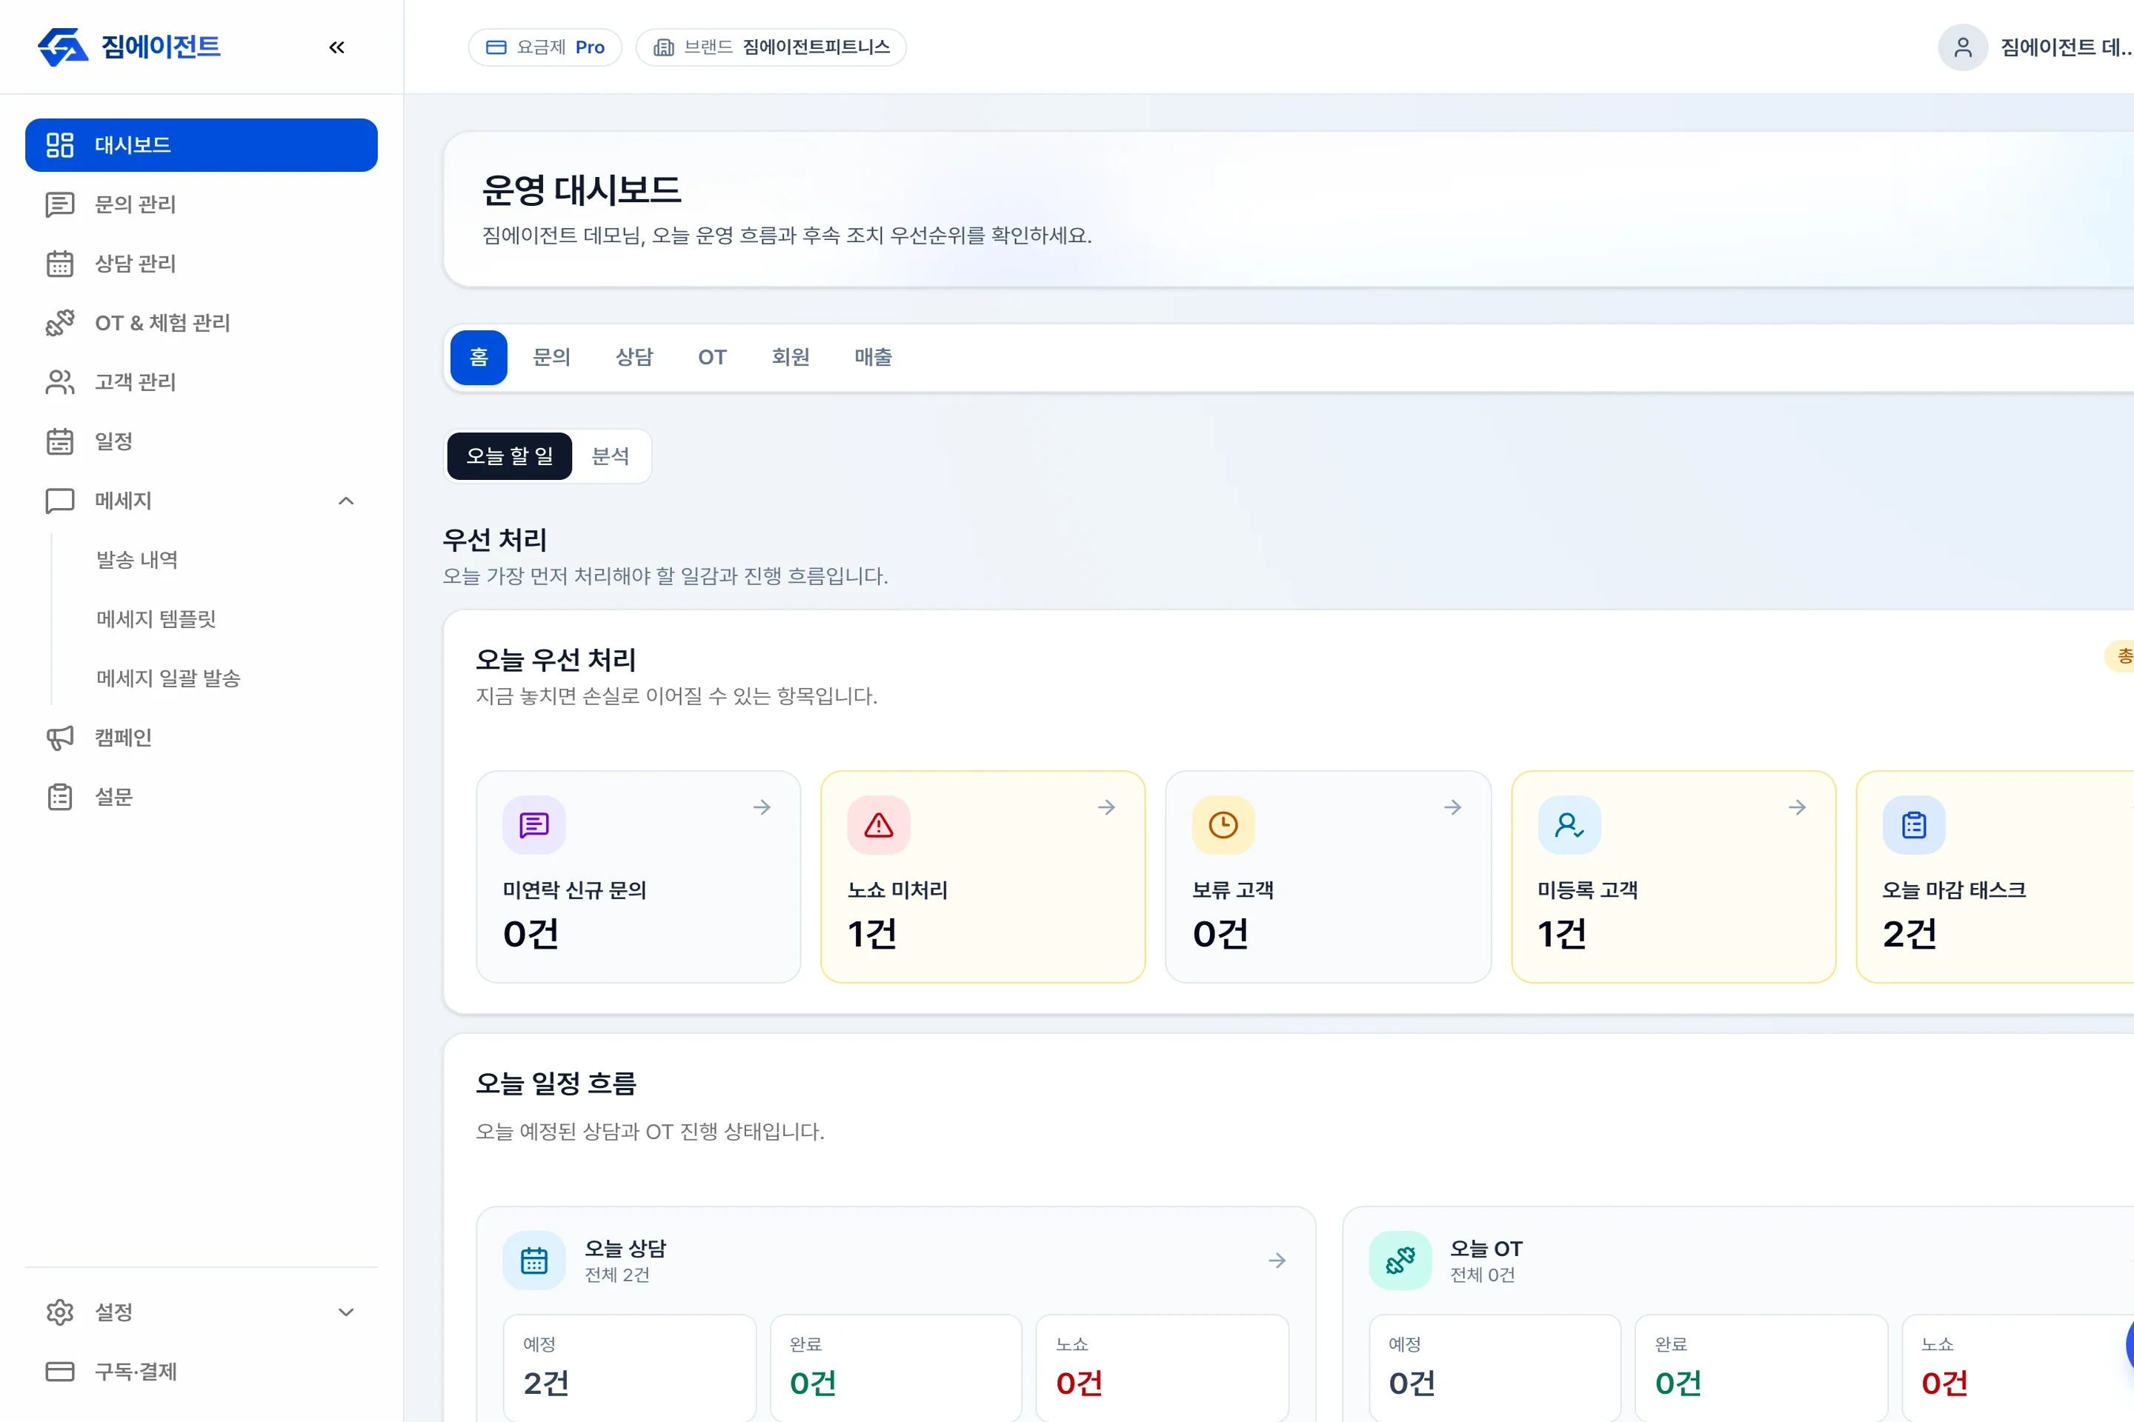
Task: Expand the 설정 menu chevron
Action: [346, 1312]
